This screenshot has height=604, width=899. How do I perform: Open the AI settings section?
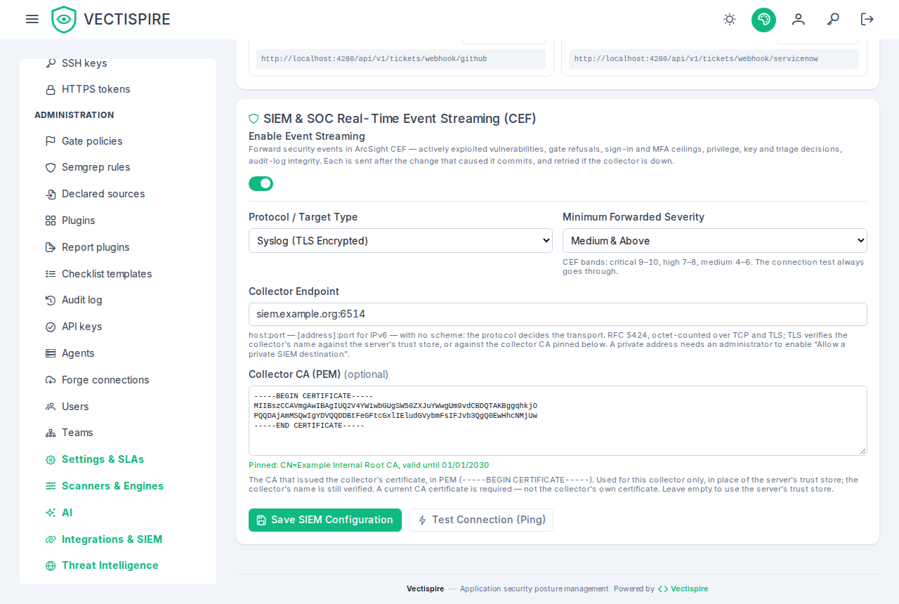[67, 513]
